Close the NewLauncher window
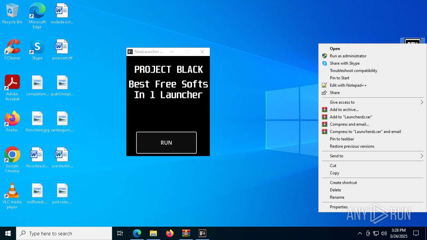 202,52
